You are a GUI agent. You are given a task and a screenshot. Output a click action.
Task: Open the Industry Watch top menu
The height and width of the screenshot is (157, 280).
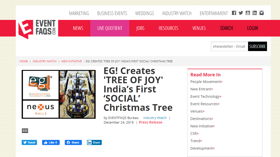(177, 14)
